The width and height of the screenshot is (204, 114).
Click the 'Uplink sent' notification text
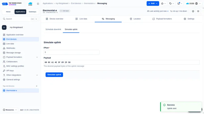(172, 108)
